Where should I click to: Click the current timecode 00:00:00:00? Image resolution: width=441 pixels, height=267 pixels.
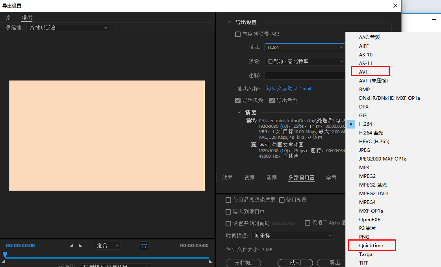pyautogui.click(x=20, y=246)
